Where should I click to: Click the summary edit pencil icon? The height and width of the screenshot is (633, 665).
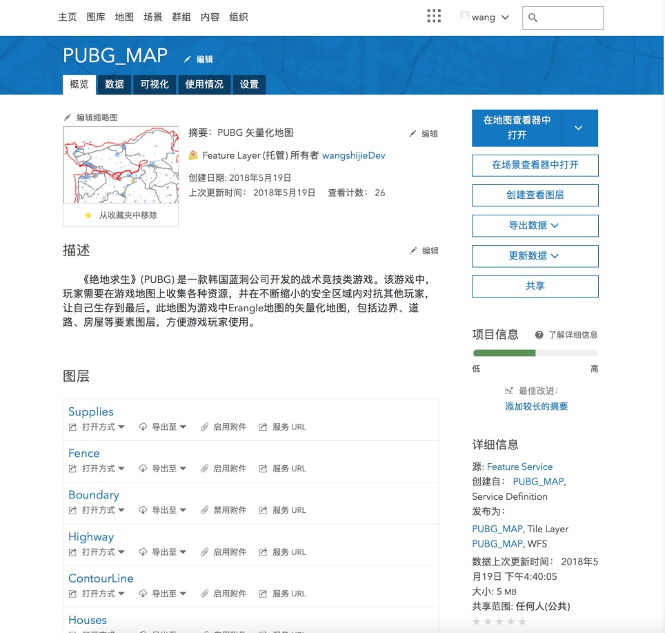pos(413,134)
